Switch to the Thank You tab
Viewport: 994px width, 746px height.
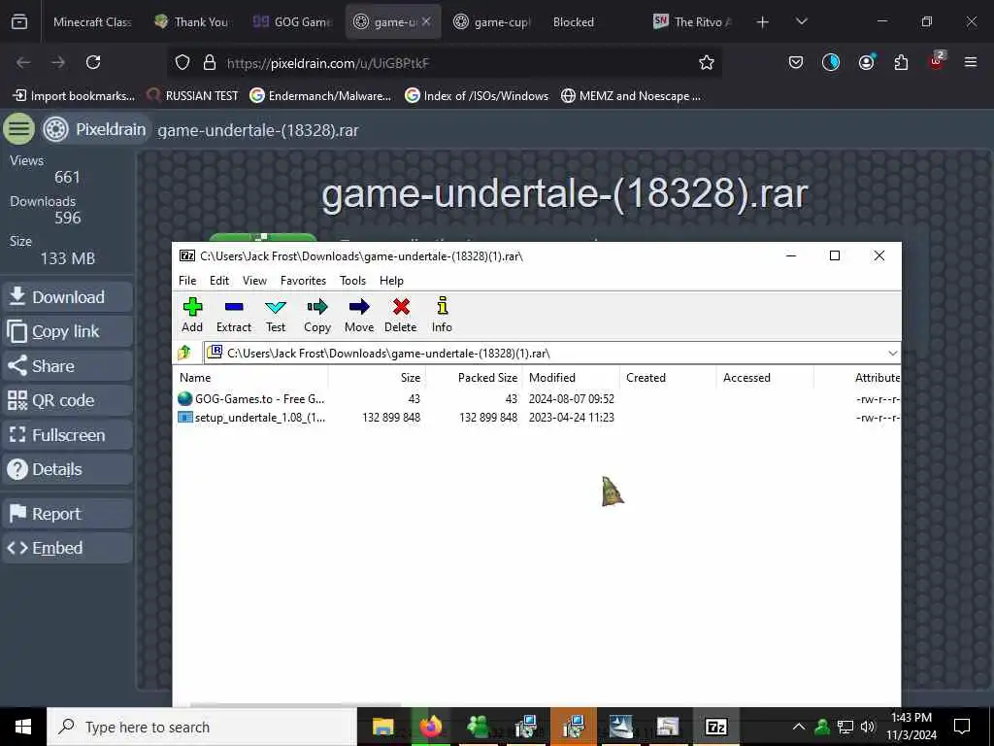coord(192,22)
